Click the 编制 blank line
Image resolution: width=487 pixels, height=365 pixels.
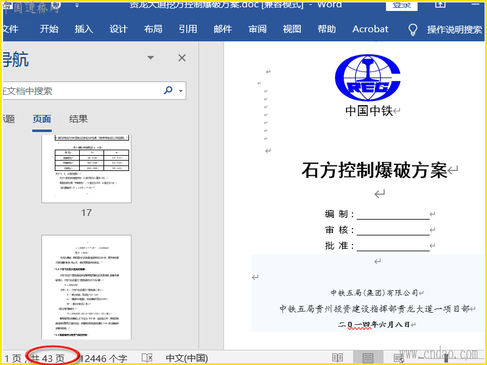tap(393, 214)
